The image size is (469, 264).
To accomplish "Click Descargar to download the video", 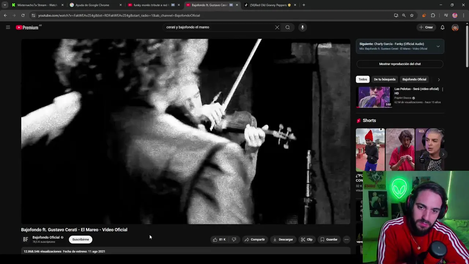I will 283,239.
